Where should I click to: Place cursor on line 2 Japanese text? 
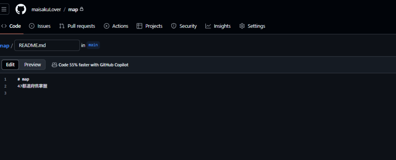pos(32,86)
